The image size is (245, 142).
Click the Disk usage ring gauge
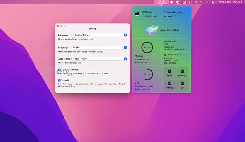coord(147,74)
